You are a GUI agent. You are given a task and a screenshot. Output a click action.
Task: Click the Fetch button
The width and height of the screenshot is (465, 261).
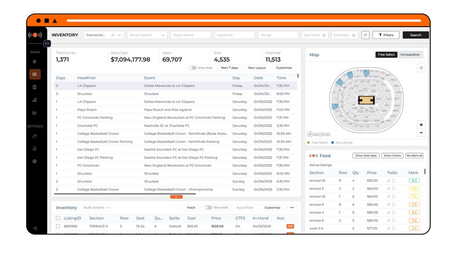(191, 208)
